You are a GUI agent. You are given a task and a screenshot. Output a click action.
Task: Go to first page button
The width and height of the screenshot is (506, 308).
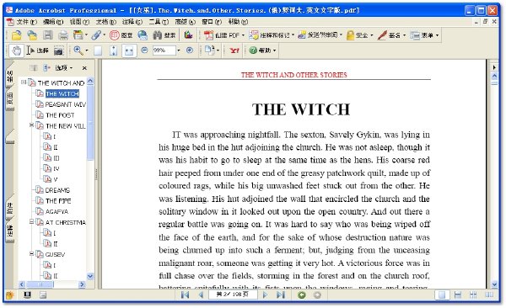pyautogui.click(x=185, y=295)
